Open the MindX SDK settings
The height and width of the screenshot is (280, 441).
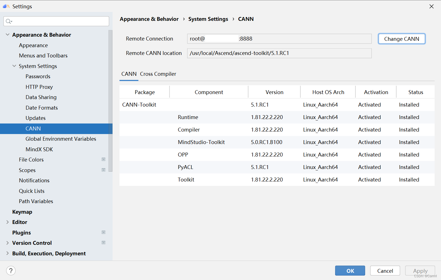(39, 149)
